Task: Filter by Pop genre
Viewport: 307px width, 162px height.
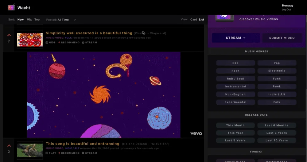Action: (277, 63)
